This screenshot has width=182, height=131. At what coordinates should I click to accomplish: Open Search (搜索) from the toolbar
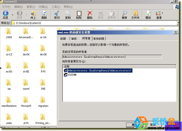[x=124, y=15]
